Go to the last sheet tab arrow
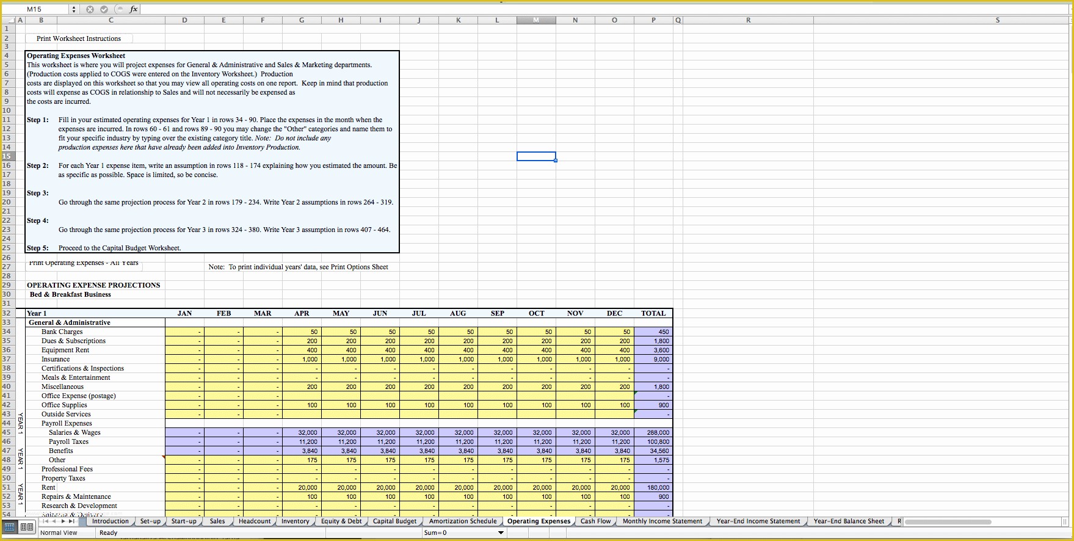Image resolution: width=1074 pixels, height=541 pixels. (72, 521)
